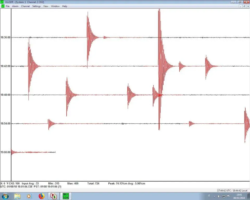Open the Channel menu
The height and width of the screenshot is (200, 250).
(x=25, y=6)
